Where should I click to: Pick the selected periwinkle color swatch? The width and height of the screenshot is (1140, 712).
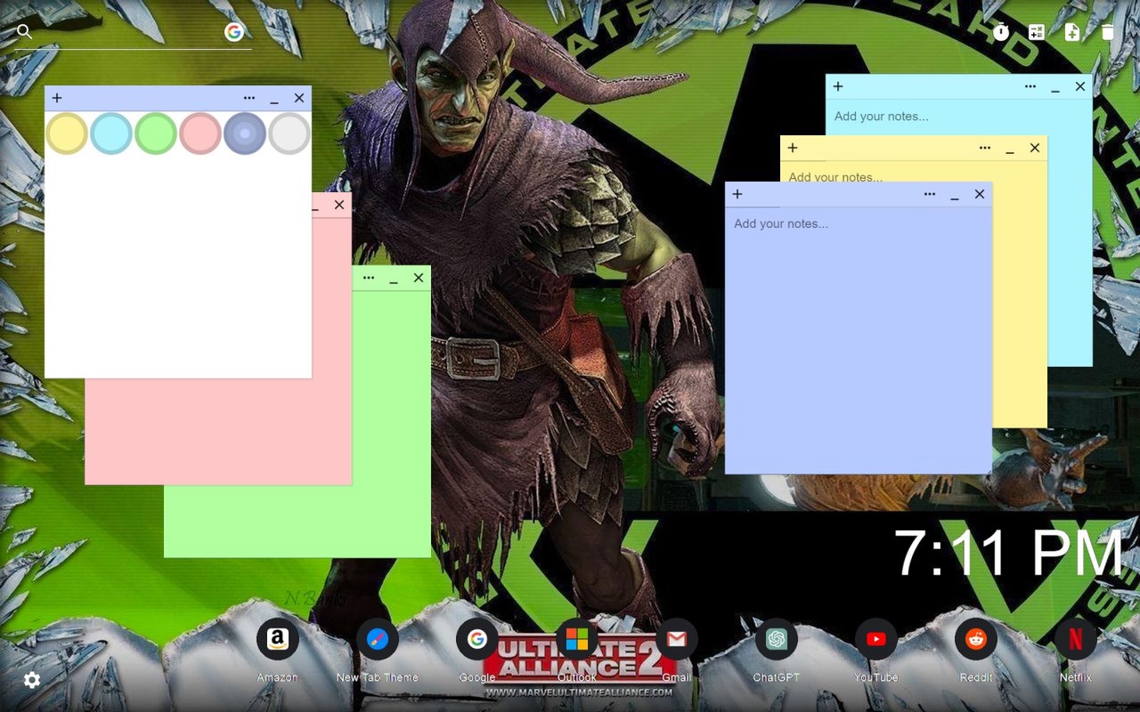click(x=245, y=133)
